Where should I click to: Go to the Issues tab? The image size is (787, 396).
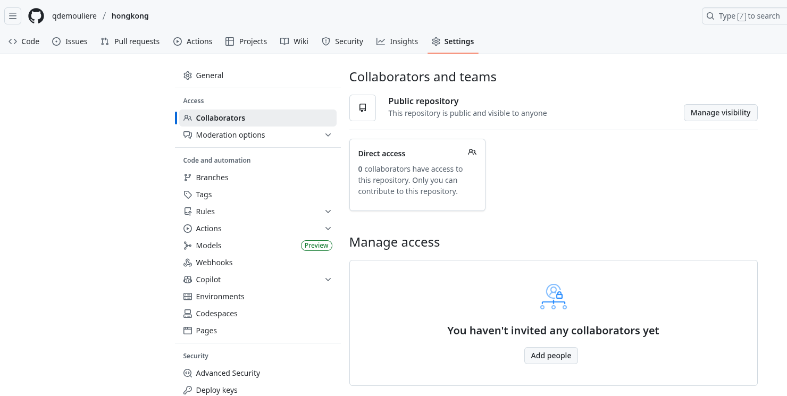(70, 41)
